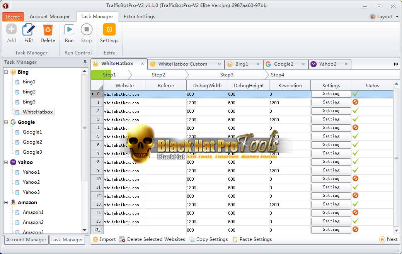Click the Bing group icon in tree

13,72
